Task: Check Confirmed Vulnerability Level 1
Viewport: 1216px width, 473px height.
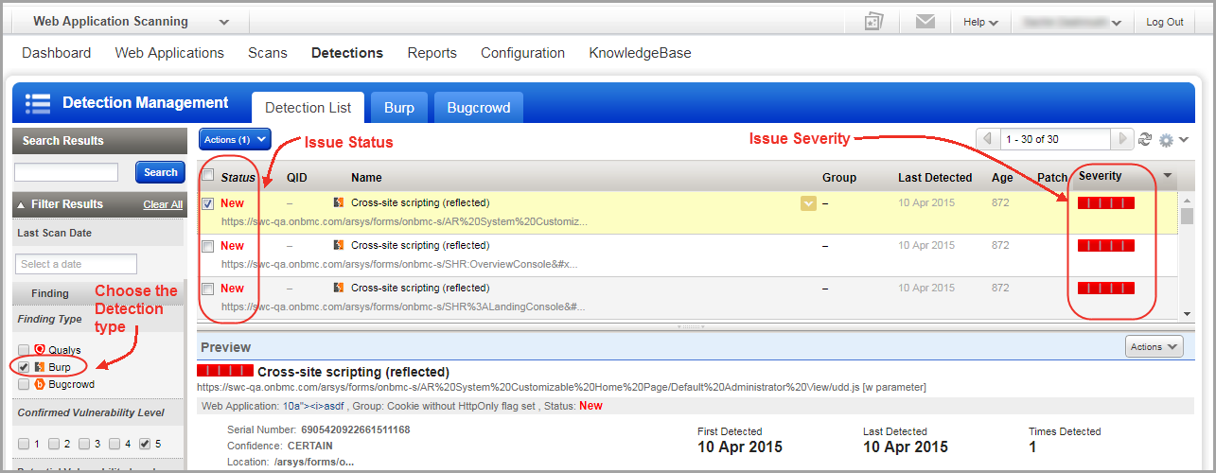Action: pyautogui.click(x=24, y=444)
